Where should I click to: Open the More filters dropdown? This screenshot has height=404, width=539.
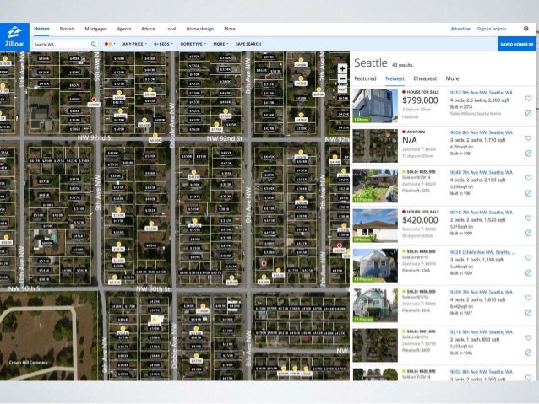click(x=220, y=44)
